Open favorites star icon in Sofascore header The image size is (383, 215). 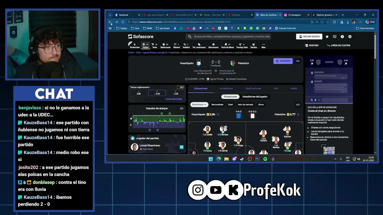(327, 36)
